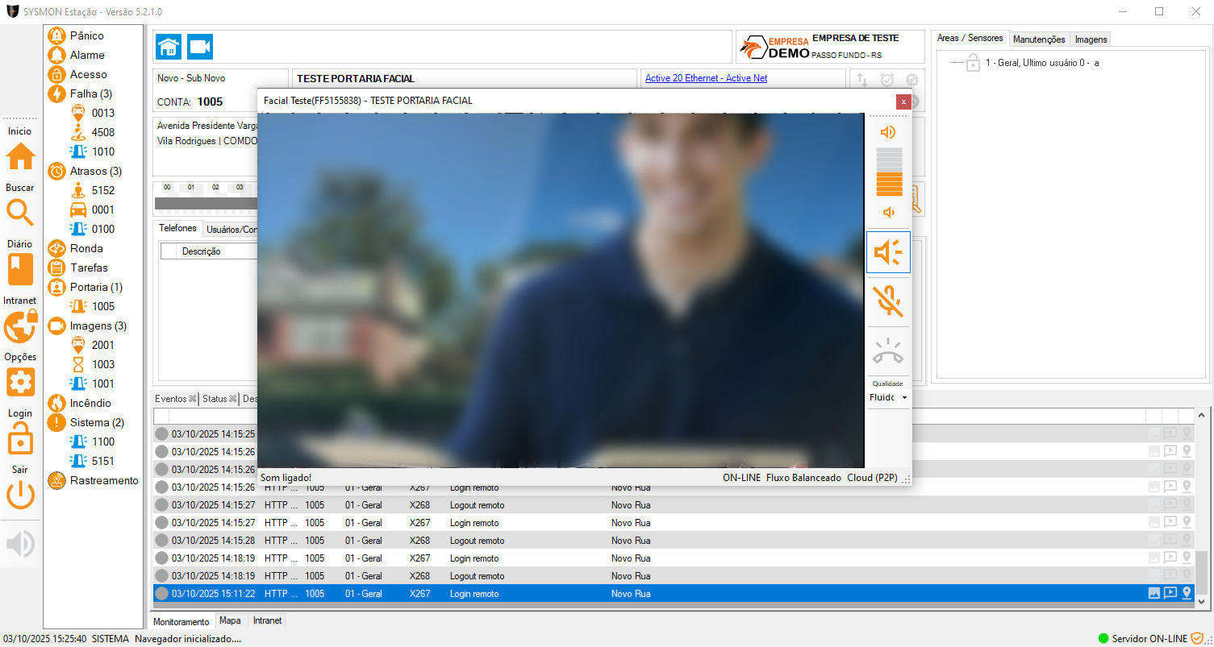
Task: Open the video camera toolbar button
Action: [200, 47]
